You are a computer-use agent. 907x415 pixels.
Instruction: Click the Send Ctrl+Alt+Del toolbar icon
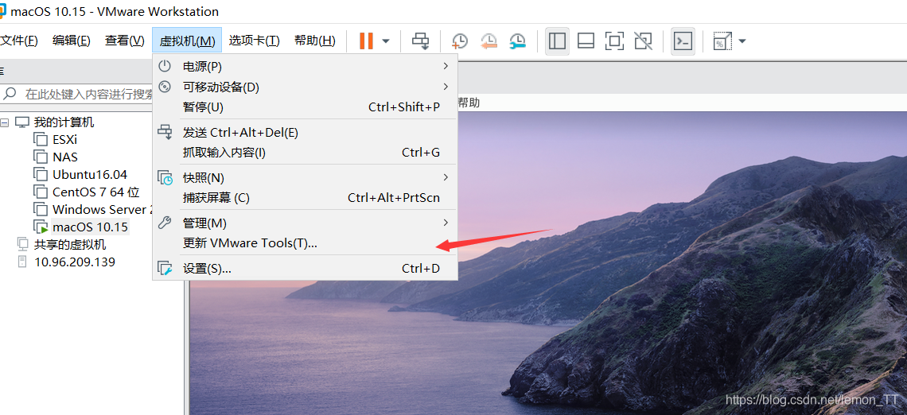point(421,41)
